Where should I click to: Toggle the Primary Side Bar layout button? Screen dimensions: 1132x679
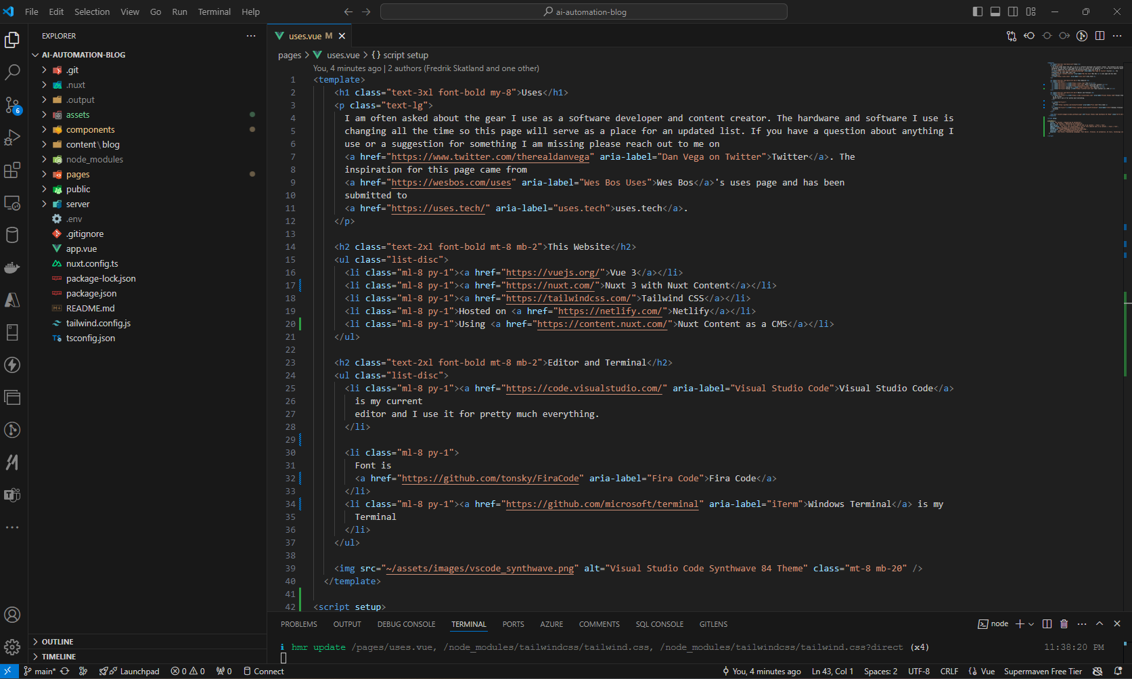[977, 12]
